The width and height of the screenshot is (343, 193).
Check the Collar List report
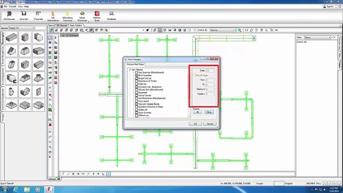137,84
